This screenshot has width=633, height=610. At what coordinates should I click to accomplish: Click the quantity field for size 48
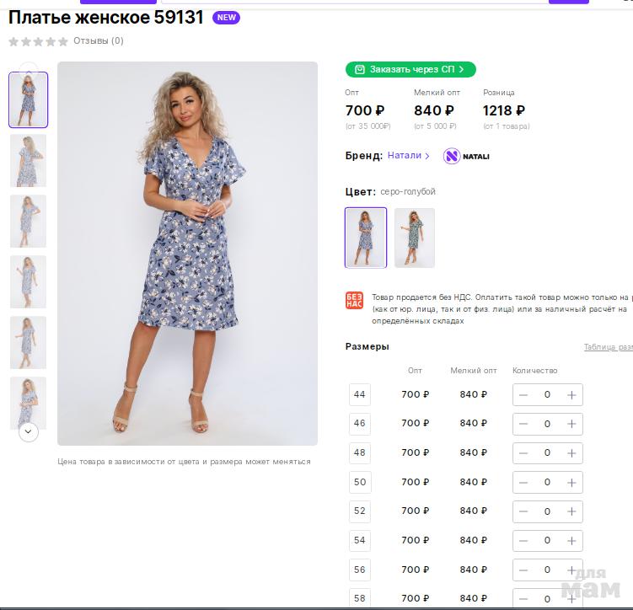[547, 453]
